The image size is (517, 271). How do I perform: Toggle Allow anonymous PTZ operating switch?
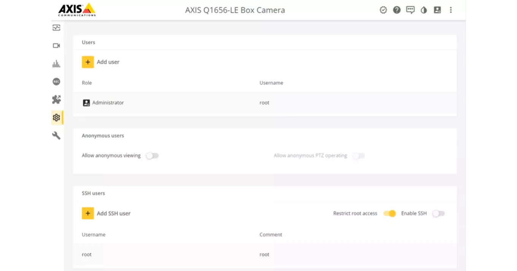coord(358,155)
